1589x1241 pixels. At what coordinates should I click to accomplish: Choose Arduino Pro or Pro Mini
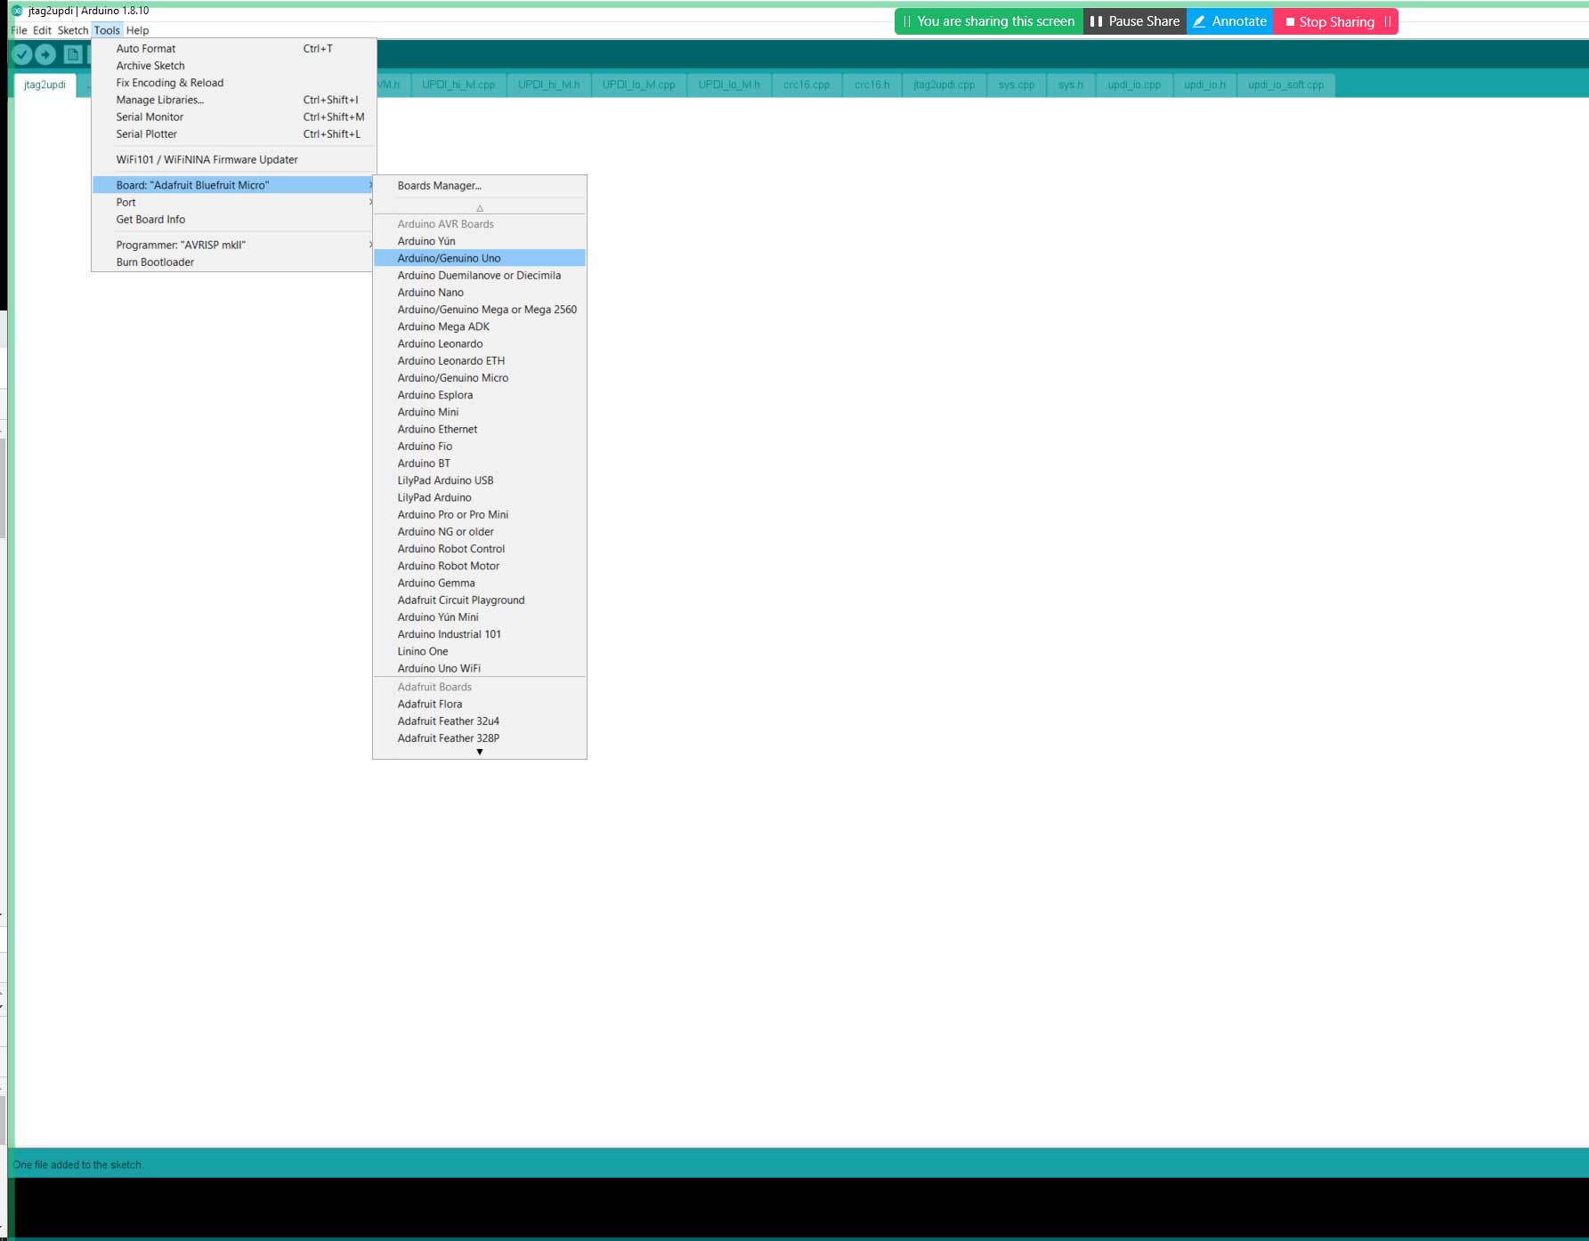point(480,515)
